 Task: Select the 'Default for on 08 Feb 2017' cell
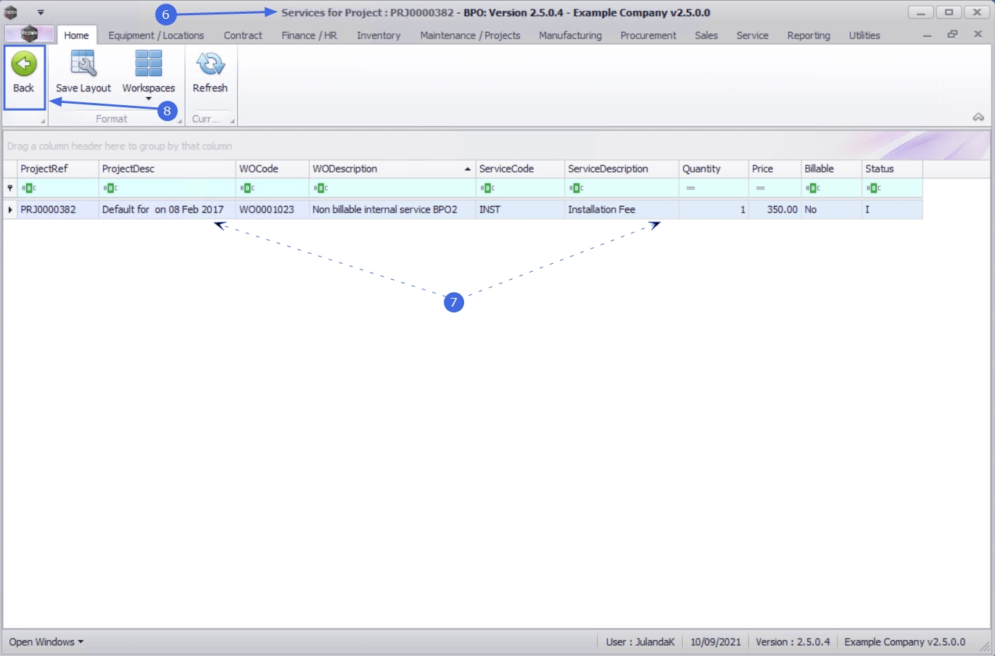tap(168, 209)
